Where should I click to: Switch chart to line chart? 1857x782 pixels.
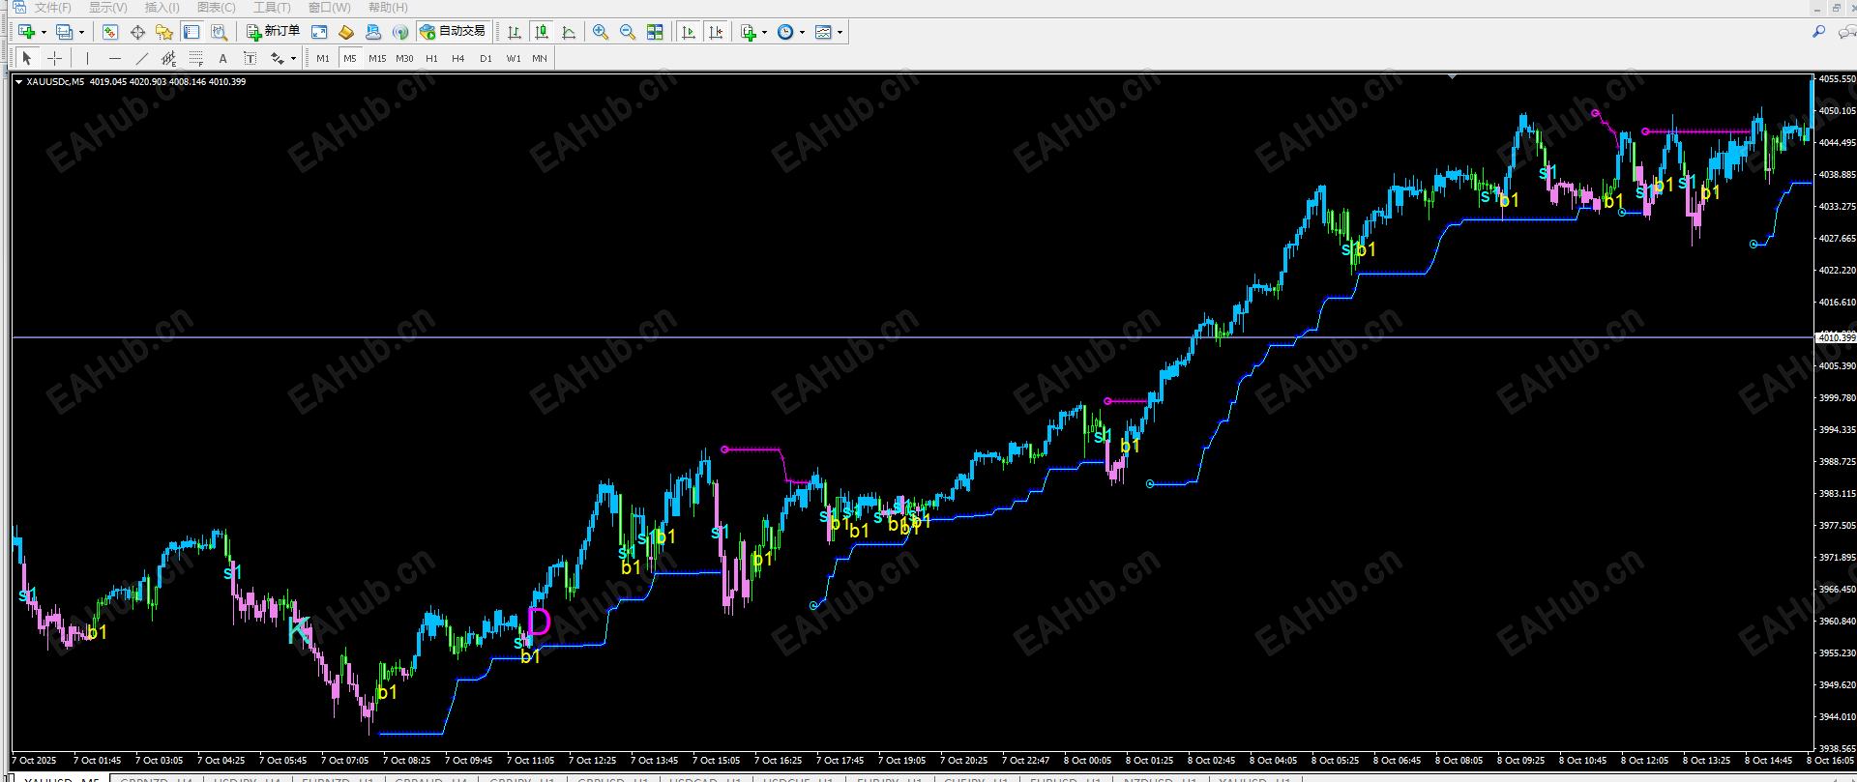coord(569,32)
